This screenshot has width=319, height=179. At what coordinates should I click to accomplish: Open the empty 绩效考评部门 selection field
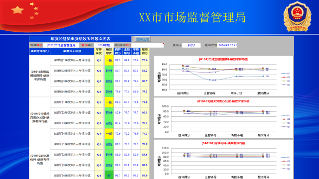click(x=148, y=45)
